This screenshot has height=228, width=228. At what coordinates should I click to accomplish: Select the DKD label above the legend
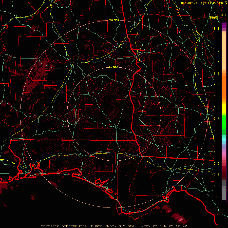[223, 15]
